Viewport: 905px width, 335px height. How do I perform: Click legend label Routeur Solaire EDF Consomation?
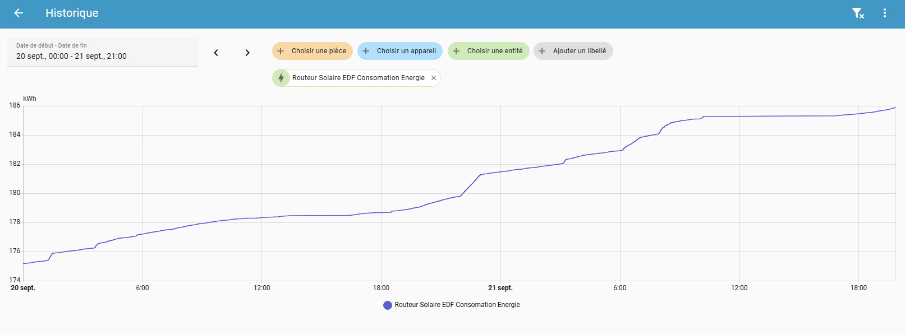click(457, 305)
